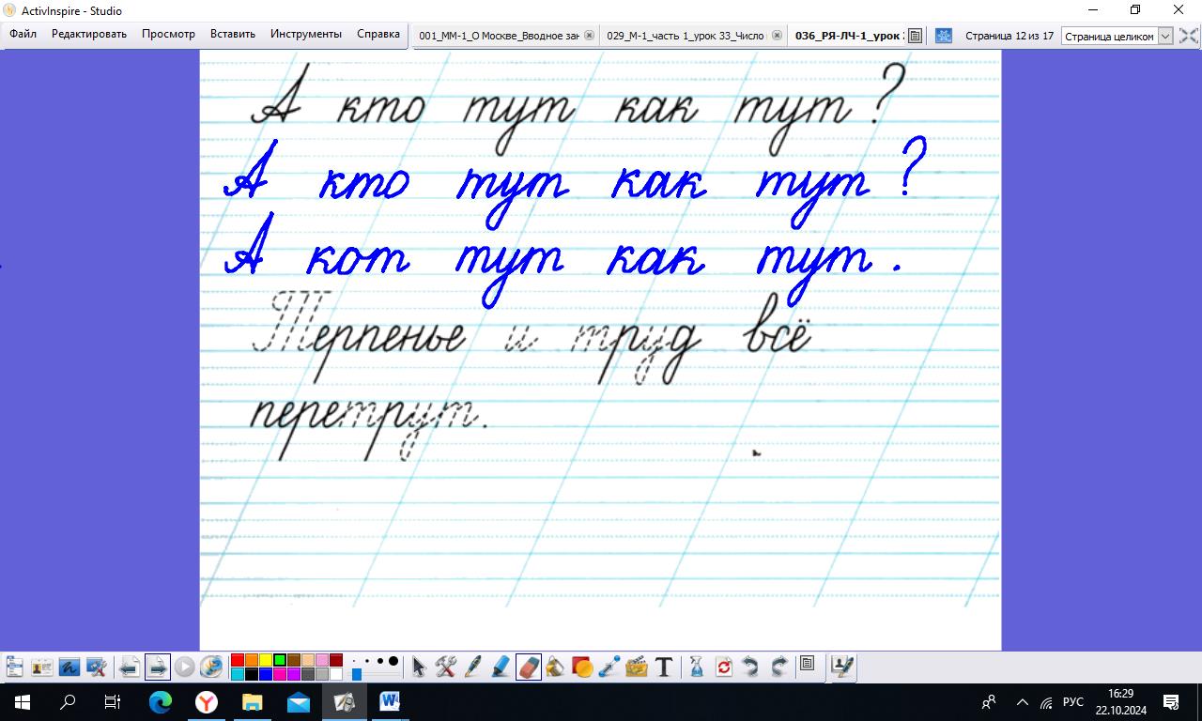Image resolution: width=1202 pixels, height=721 pixels.
Task: Click the Clear spray bottle icon
Action: pyautogui.click(x=696, y=667)
